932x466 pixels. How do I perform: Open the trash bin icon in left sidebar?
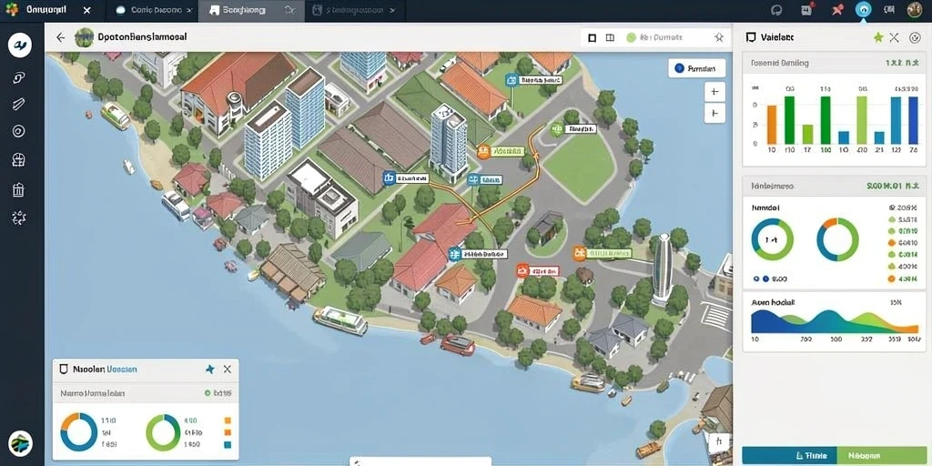18,189
